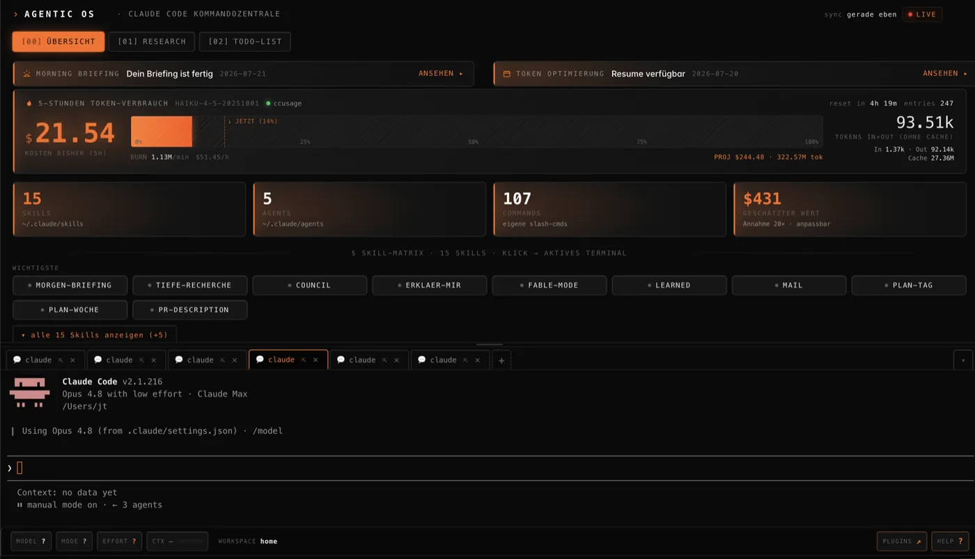Click the Token Optimierung calendar icon
Screen dimensions: 975x559
pyautogui.click(x=507, y=73)
